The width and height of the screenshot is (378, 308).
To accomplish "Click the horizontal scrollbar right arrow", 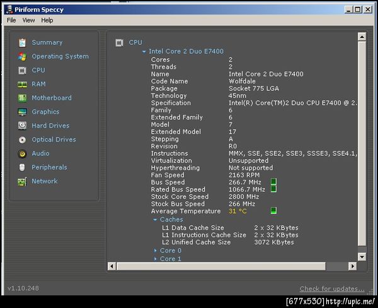I will coord(352,266).
